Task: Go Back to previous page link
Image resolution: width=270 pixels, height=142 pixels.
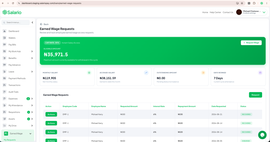Action: (44, 24)
